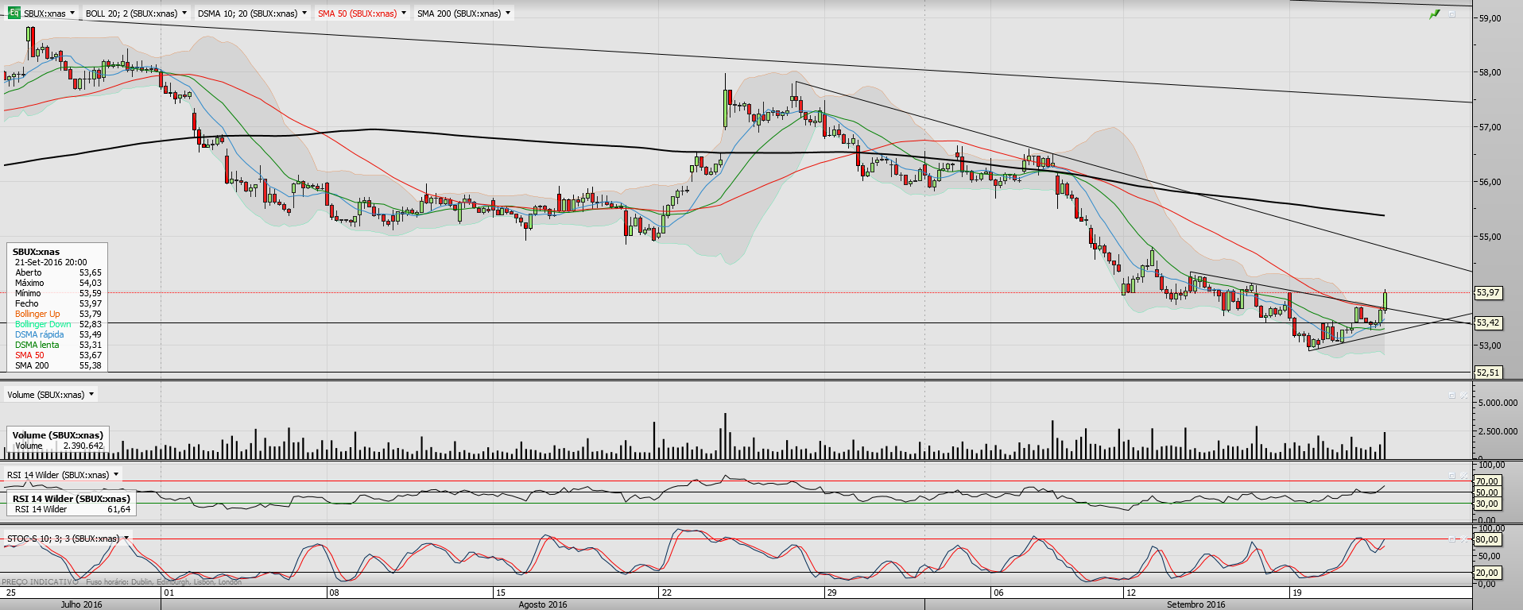Image resolution: width=1523 pixels, height=610 pixels.
Task: Click the 55,00 price axis label
Action: point(1490,237)
